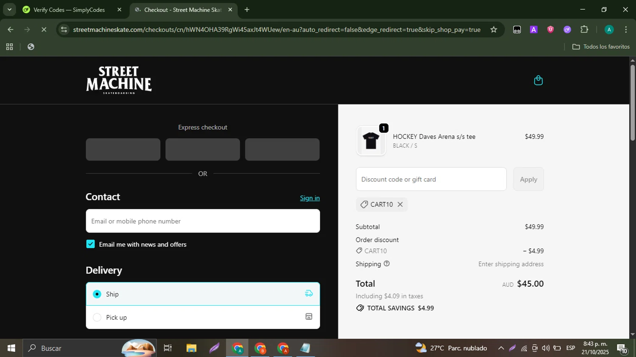Open the notification center
The width and height of the screenshot is (636, 357).
point(622,349)
